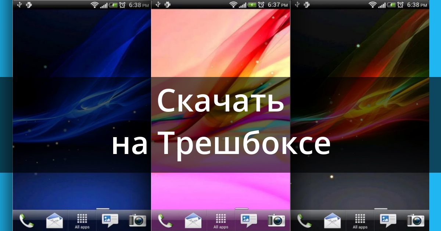Tap the battery icon on the dark red-streak screen
The image size is (441, 231).
[x=390, y=5]
